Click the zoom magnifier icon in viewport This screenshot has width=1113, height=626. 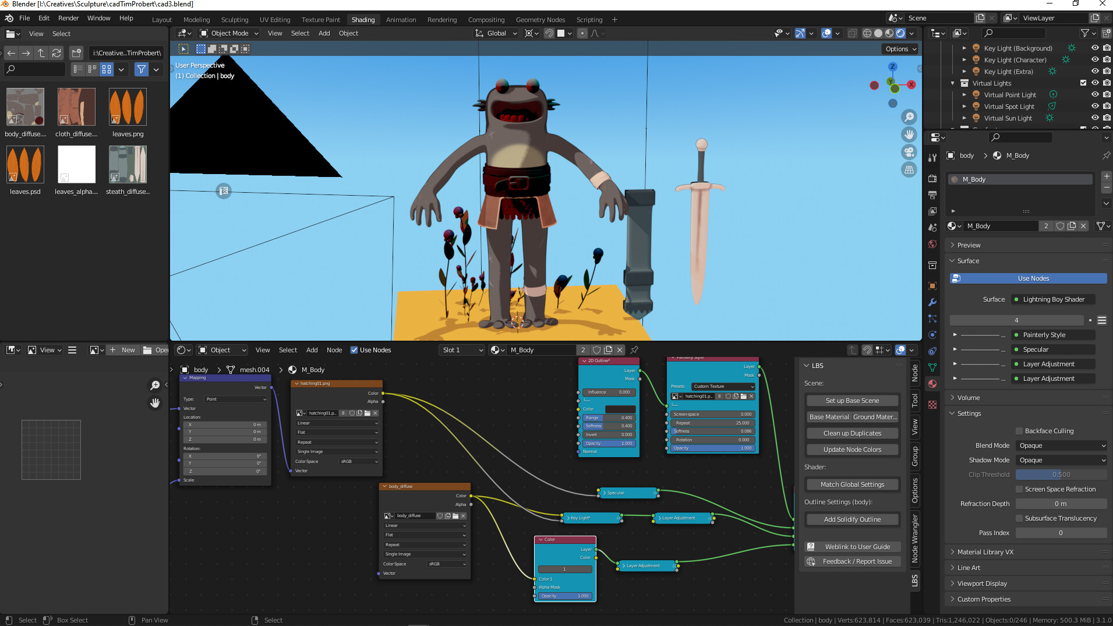click(x=909, y=117)
